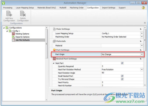Collapse the Materials section arrow
Image resolution: width=148 pixels, height=106 pixels.
tap(141, 41)
